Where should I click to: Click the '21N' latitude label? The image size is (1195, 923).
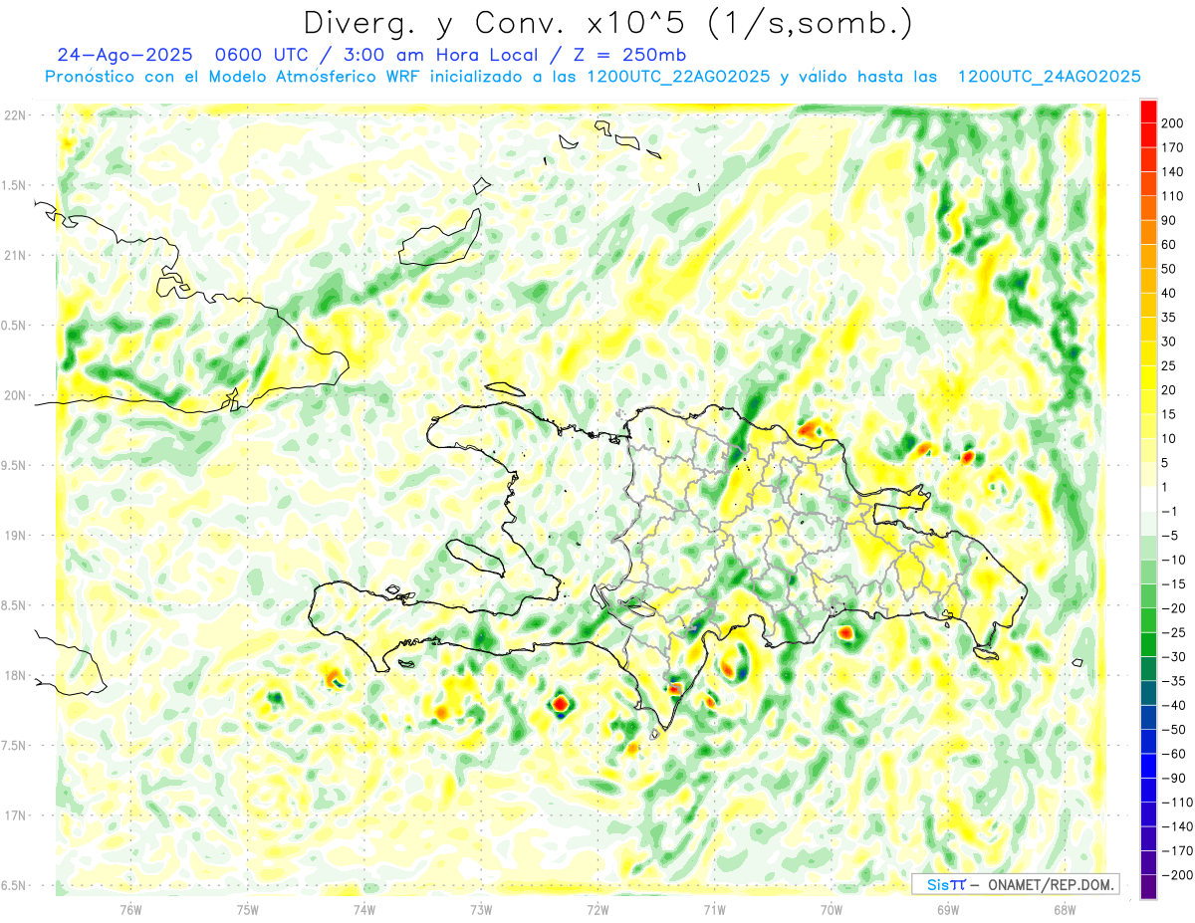coord(16,256)
